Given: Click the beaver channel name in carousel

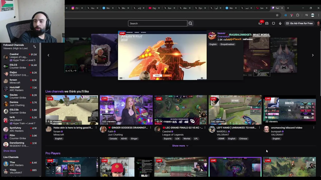Looking at the screenshot, I should tap(221, 33).
